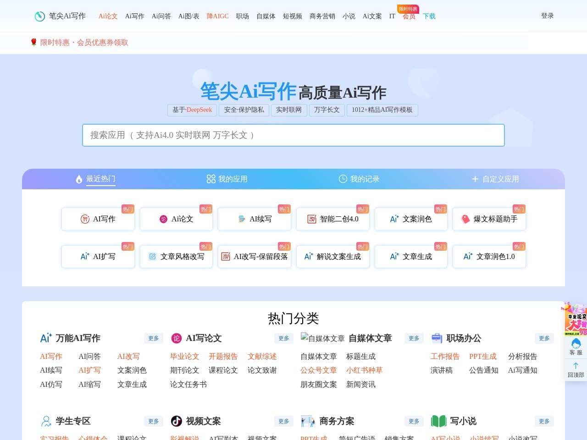Image resolution: width=587 pixels, height=440 pixels.
Task: Click the 商务方案 category icon
Action: tap(308, 421)
